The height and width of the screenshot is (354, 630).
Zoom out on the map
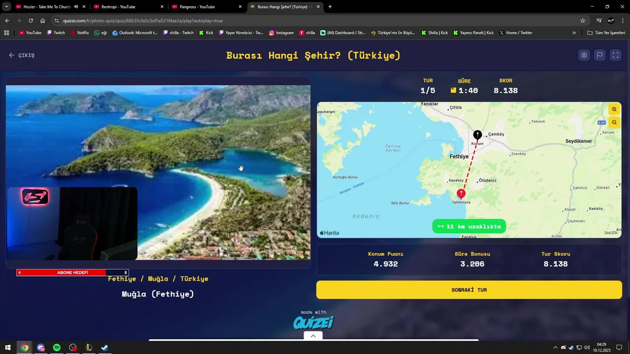pos(614,122)
